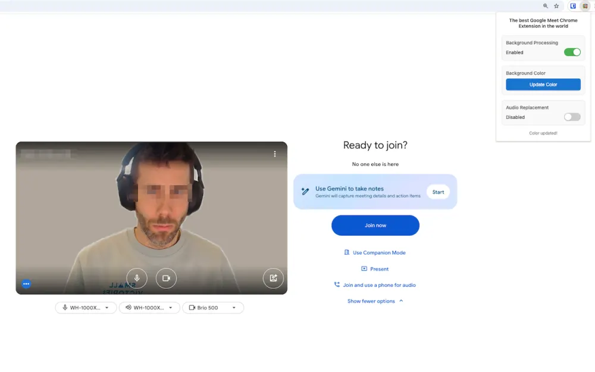595x372 pixels.
Task: Open the Bitwarden extension icon
Action: coord(573,6)
